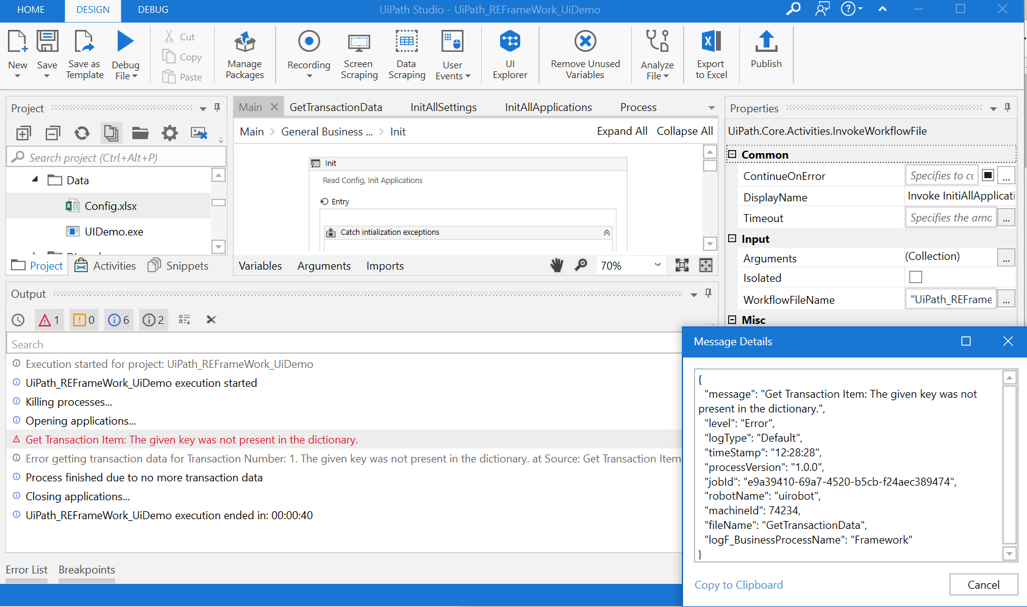Open Manage Packages

(x=245, y=56)
